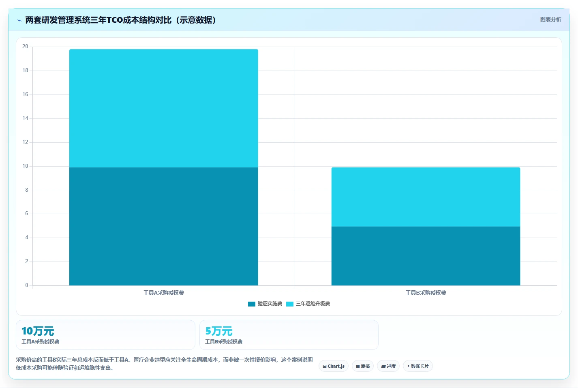Select the 进度 tag chip
This screenshot has width=578, height=388.
388,366
